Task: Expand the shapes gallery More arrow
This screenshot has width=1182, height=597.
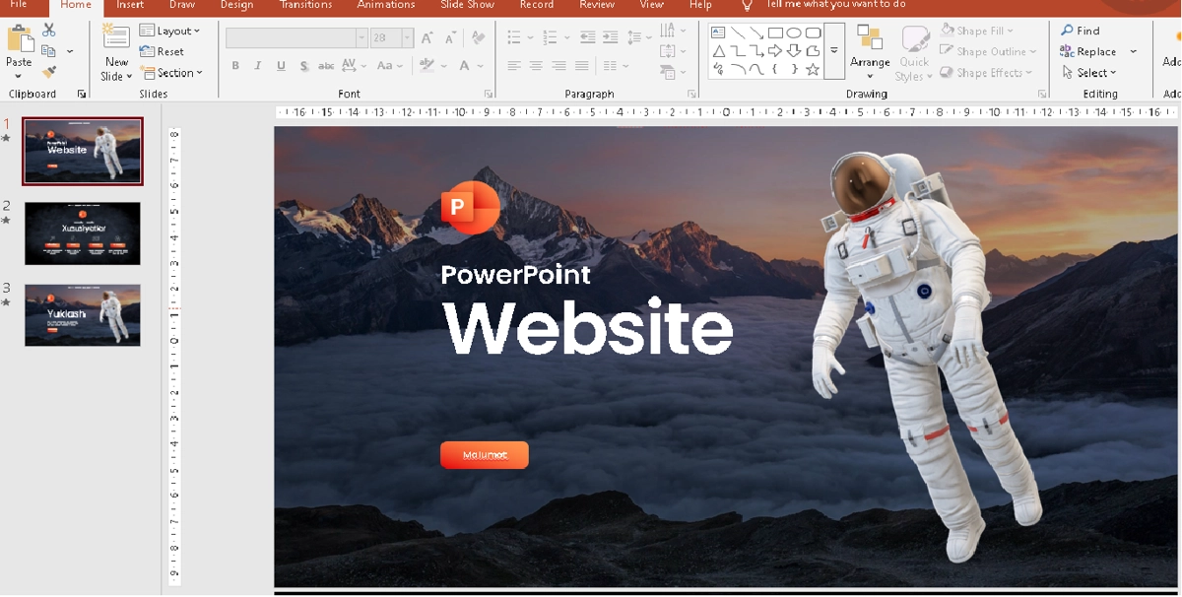Action: click(834, 50)
